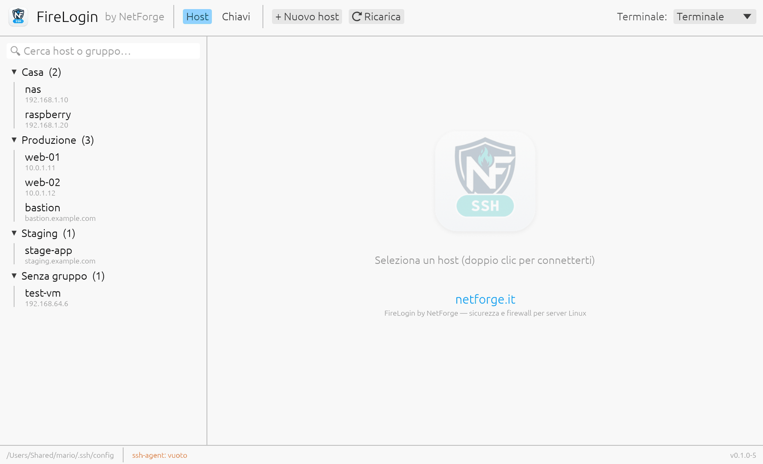The width and height of the screenshot is (763, 464).
Task: Click the Casa group label
Action: [x=32, y=72]
